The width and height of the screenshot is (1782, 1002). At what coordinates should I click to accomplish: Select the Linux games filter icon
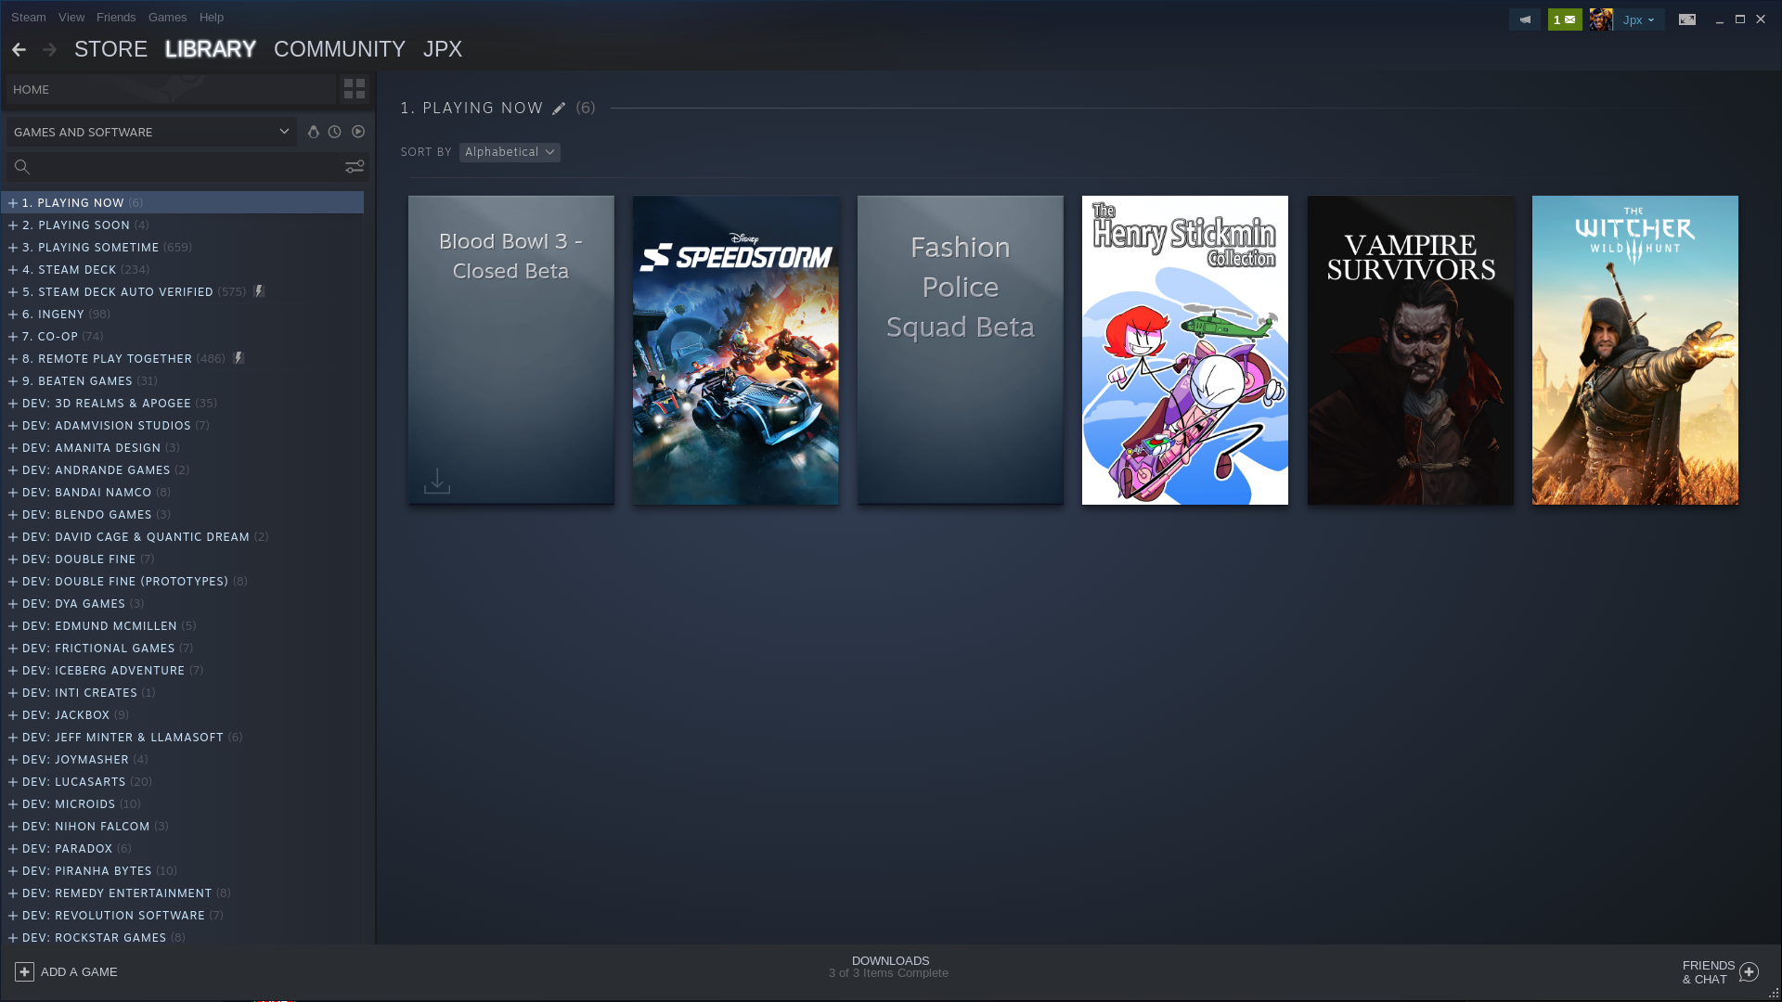click(313, 132)
